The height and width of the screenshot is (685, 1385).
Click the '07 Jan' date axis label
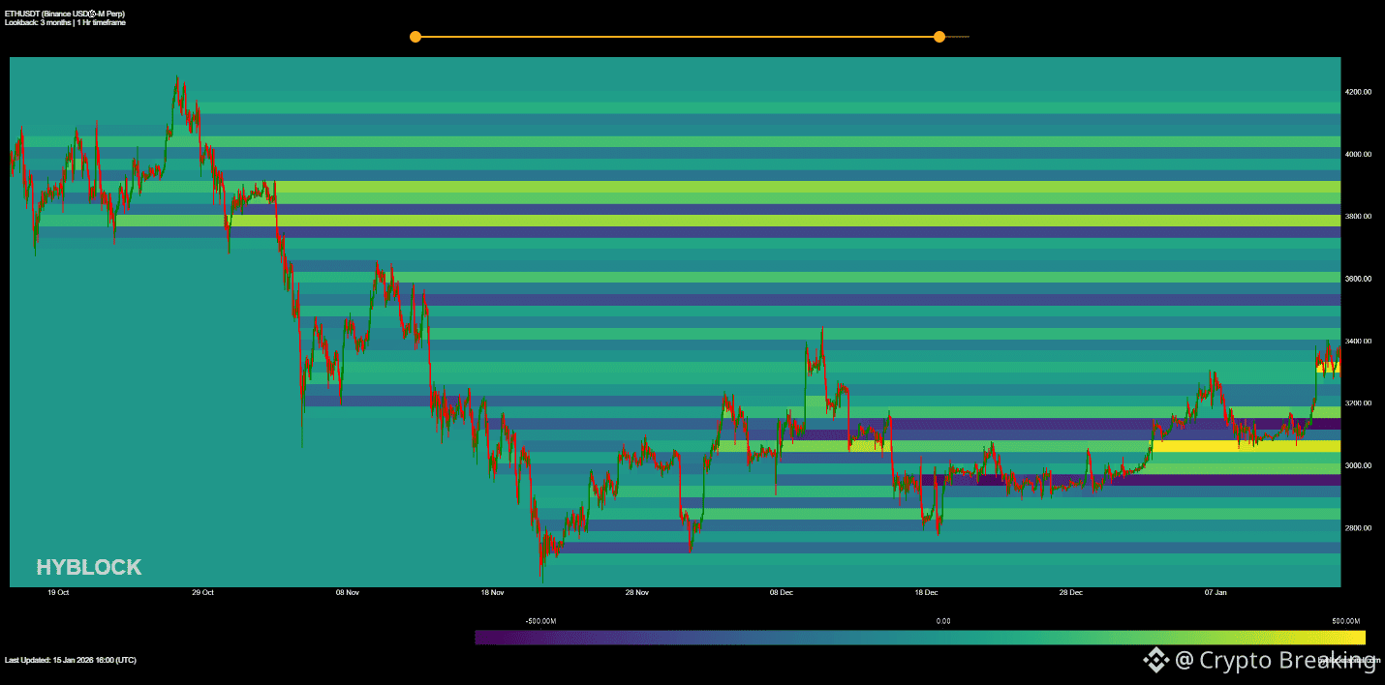coord(1216,592)
